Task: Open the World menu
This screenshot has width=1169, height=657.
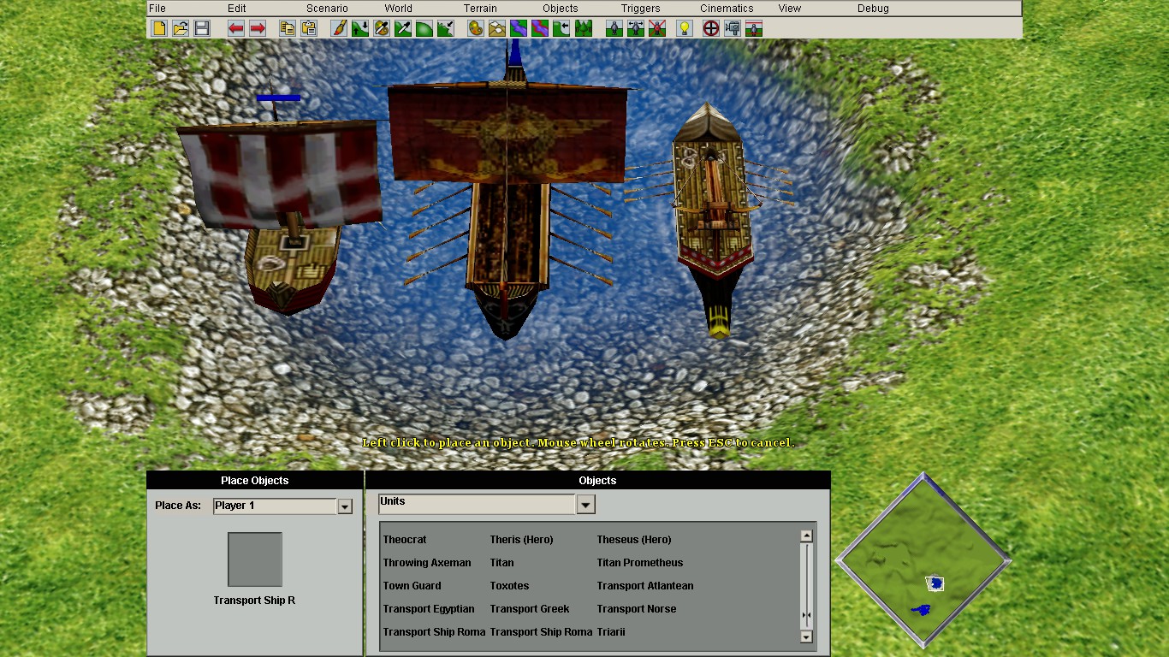Action: click(398, 9)
